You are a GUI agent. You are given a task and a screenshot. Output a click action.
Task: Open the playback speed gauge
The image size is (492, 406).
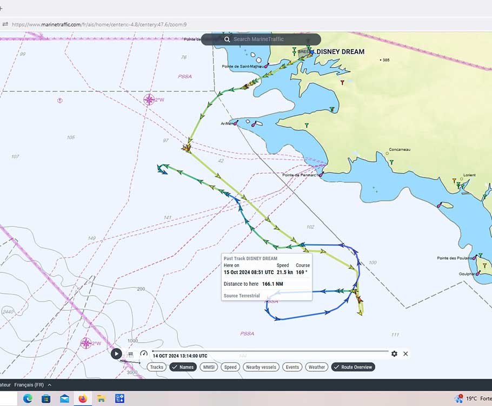point(144,354)
